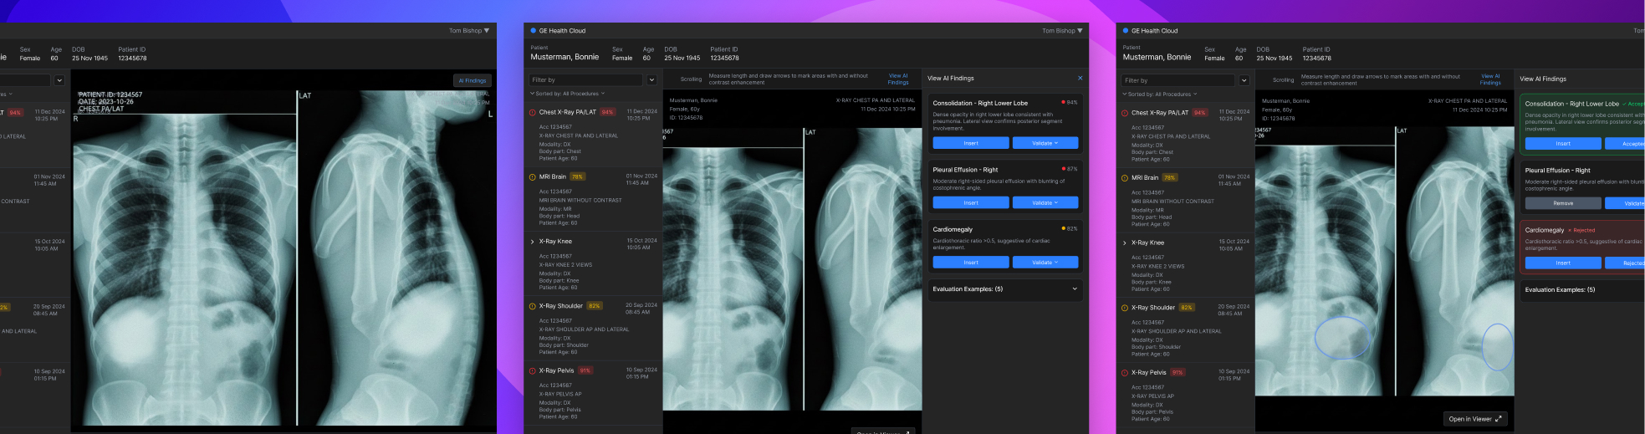Click lateral X-ray image in middle window
This screenshot has width=1645, height=434.
click(x=863, y=268)
